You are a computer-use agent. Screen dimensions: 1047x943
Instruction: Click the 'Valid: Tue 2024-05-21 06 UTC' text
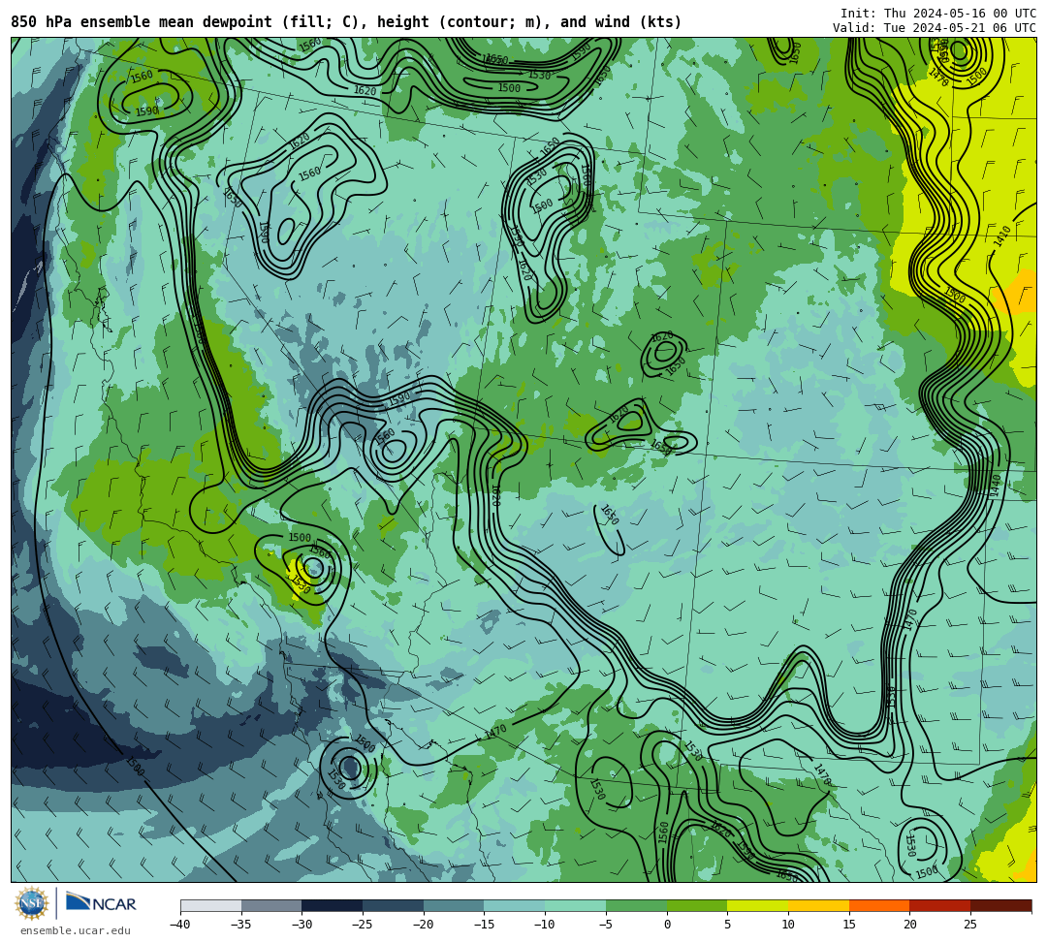click(935, 27)
